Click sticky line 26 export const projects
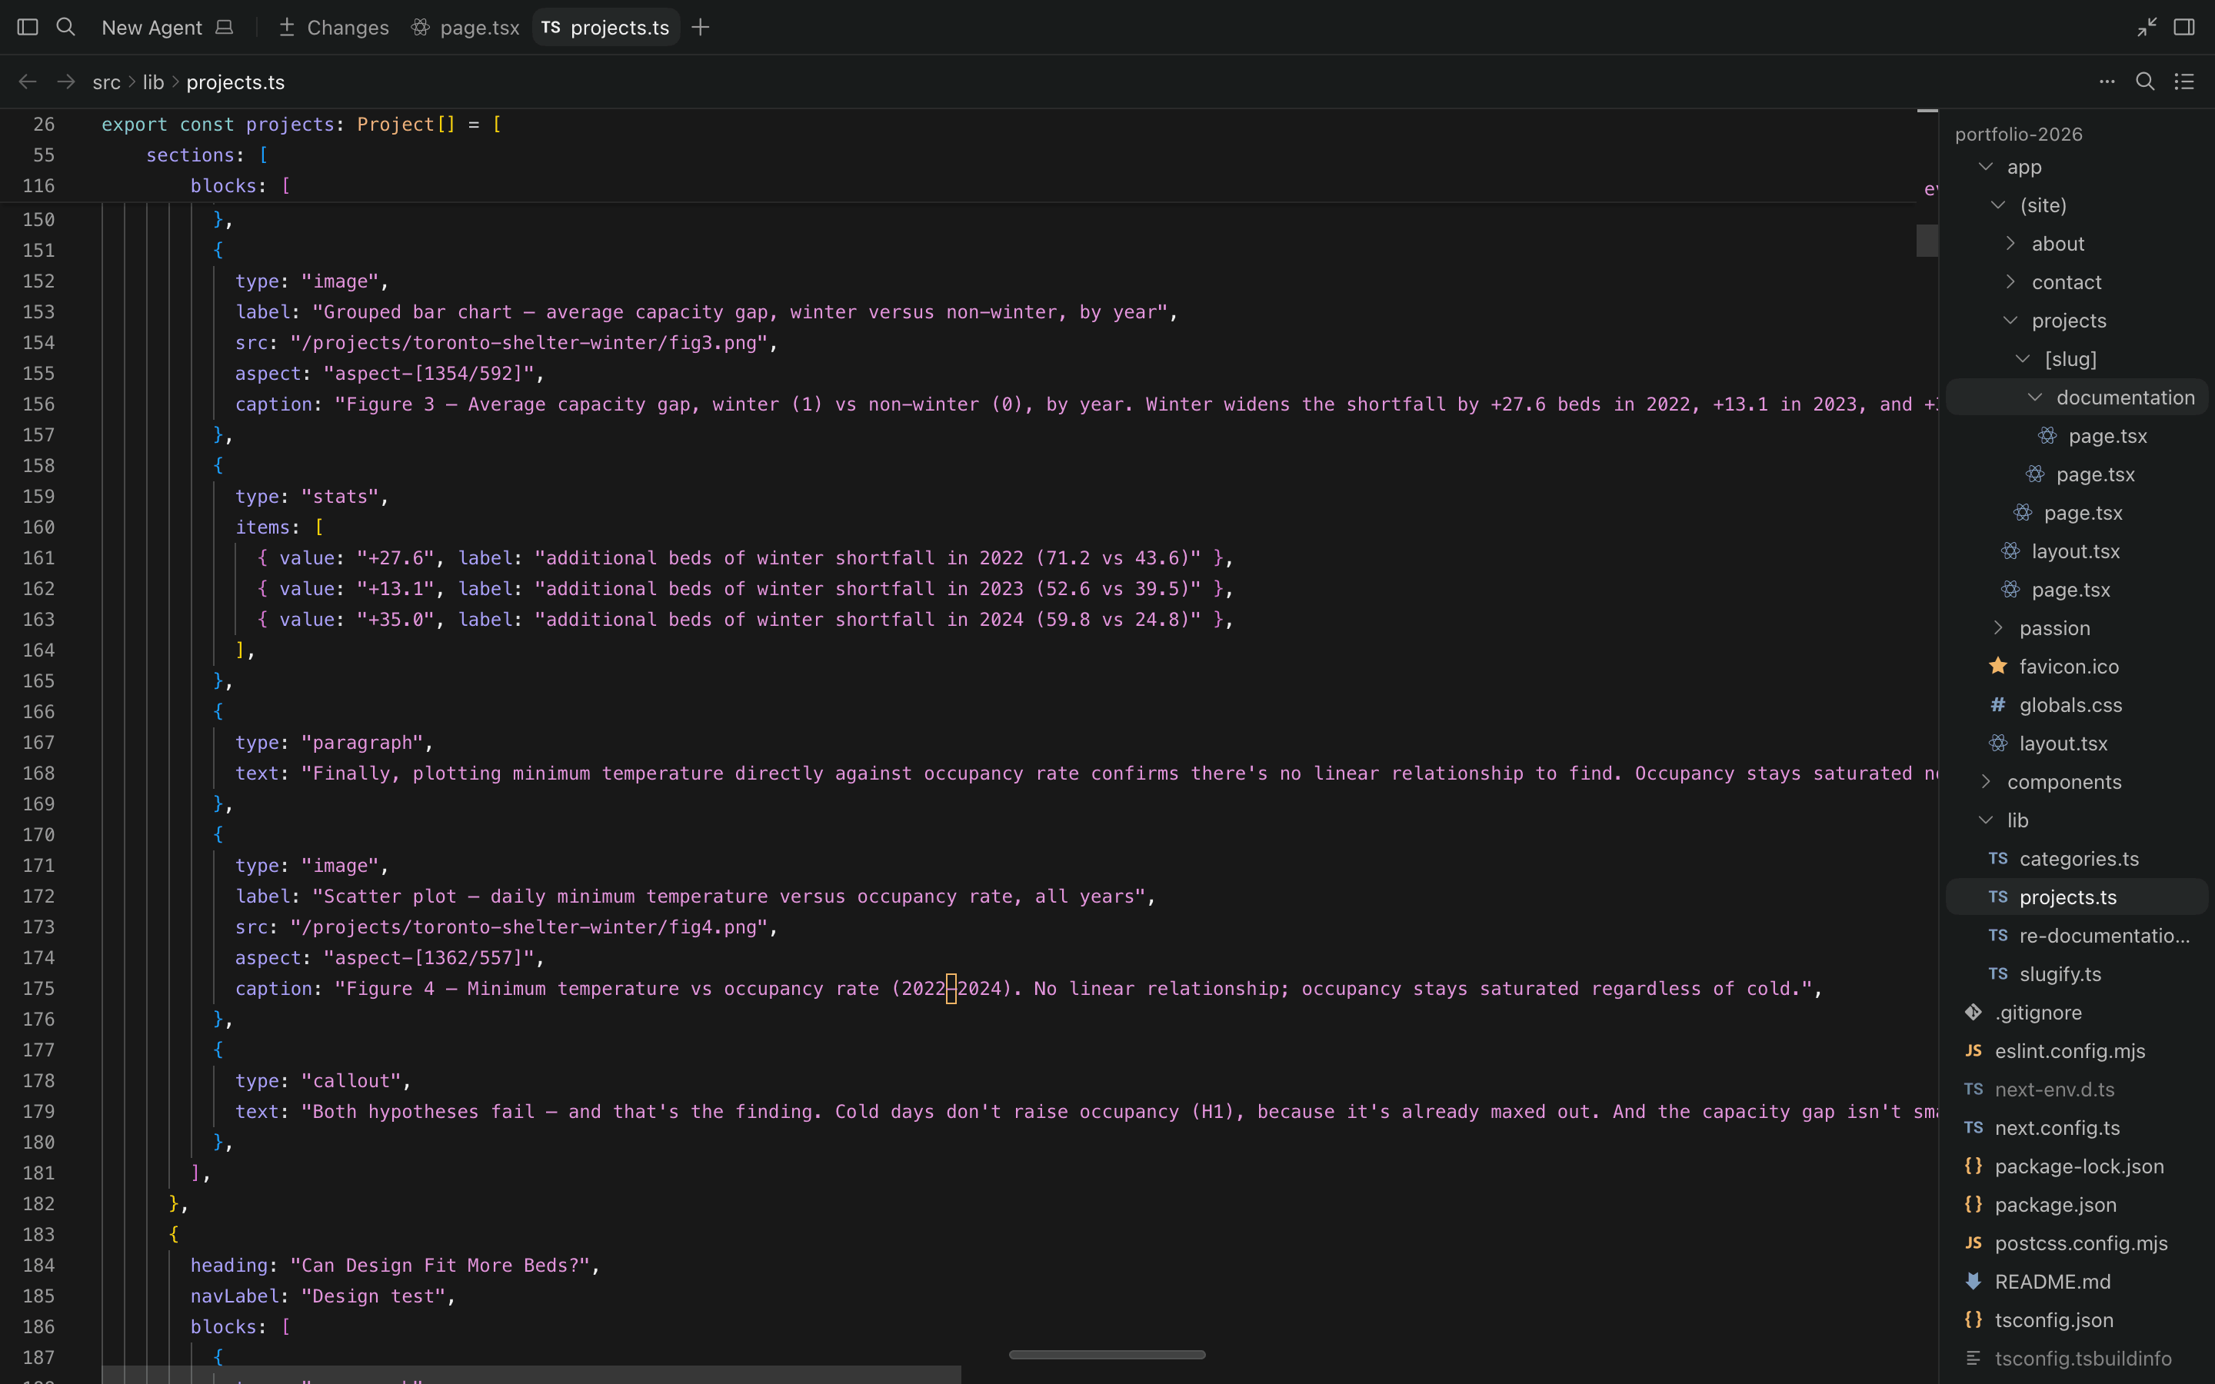Viewport: 2215px width, 1384px height. point(301,125)
